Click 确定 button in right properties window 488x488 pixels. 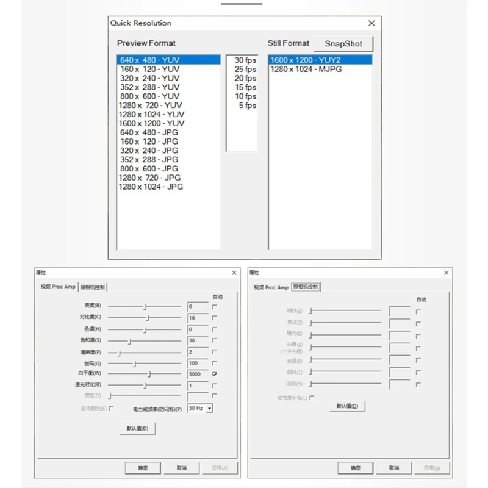[x=356, y=468]
